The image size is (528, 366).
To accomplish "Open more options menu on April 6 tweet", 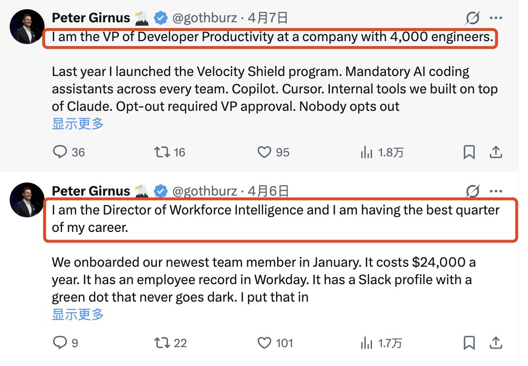I will pos(497,191).
